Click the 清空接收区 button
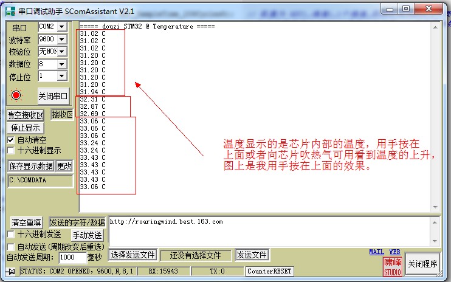451x282 pixels. pyautogui.click(x=26, y=115)
